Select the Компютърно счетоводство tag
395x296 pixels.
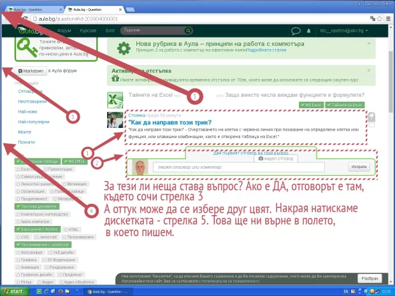point(42,214)
